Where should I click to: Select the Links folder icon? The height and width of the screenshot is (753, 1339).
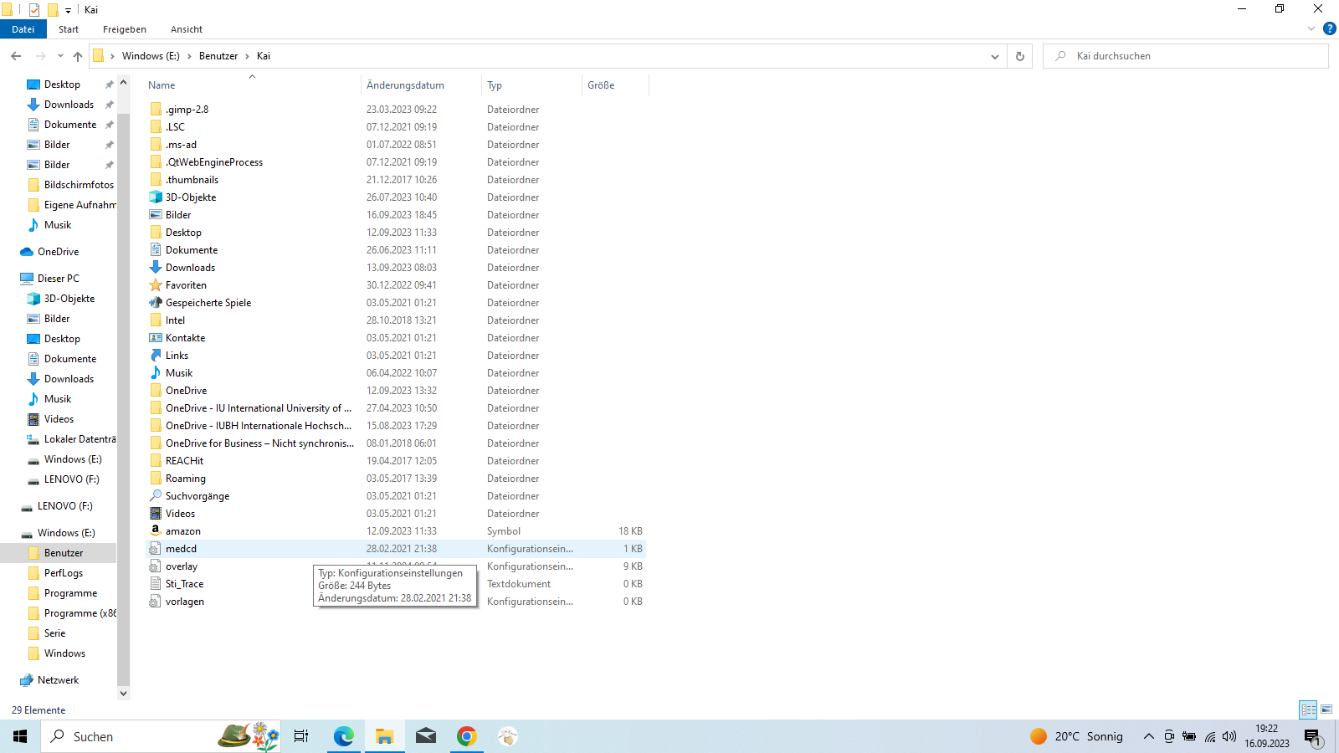click(156, 356)
